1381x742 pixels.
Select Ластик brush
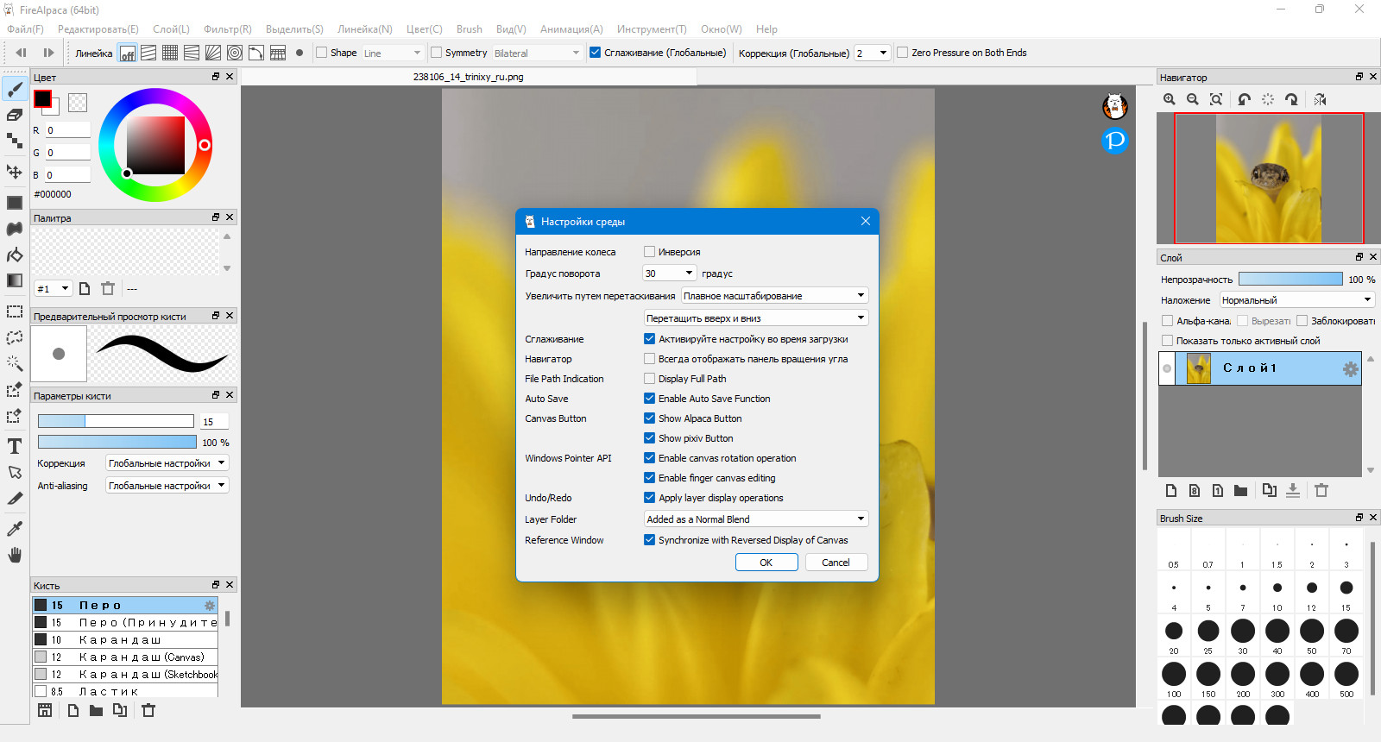(125, 691)
